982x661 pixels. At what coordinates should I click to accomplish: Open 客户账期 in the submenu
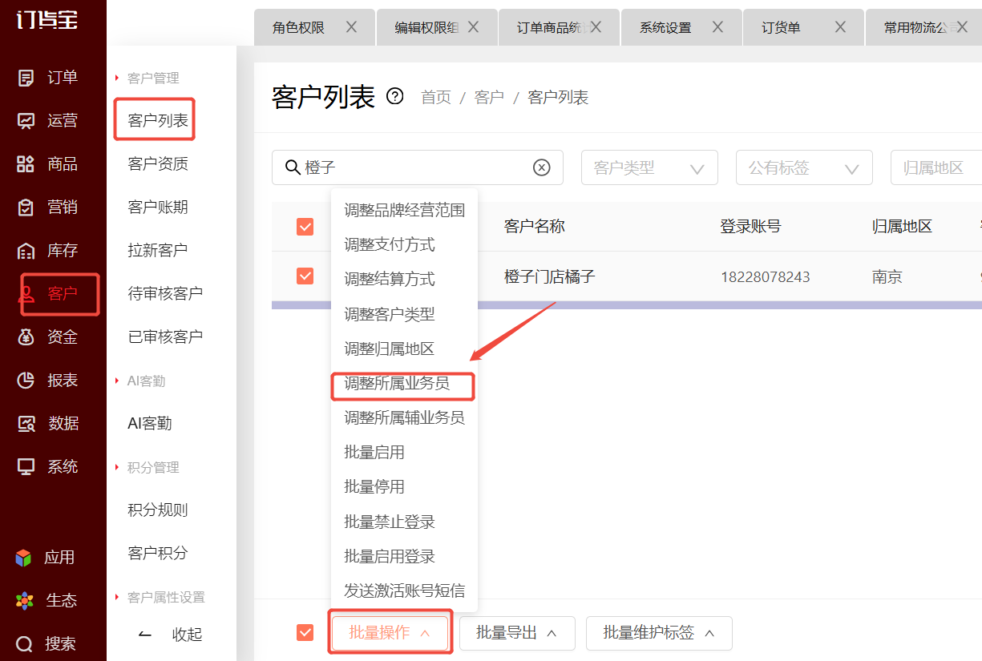tap(158, 207)
